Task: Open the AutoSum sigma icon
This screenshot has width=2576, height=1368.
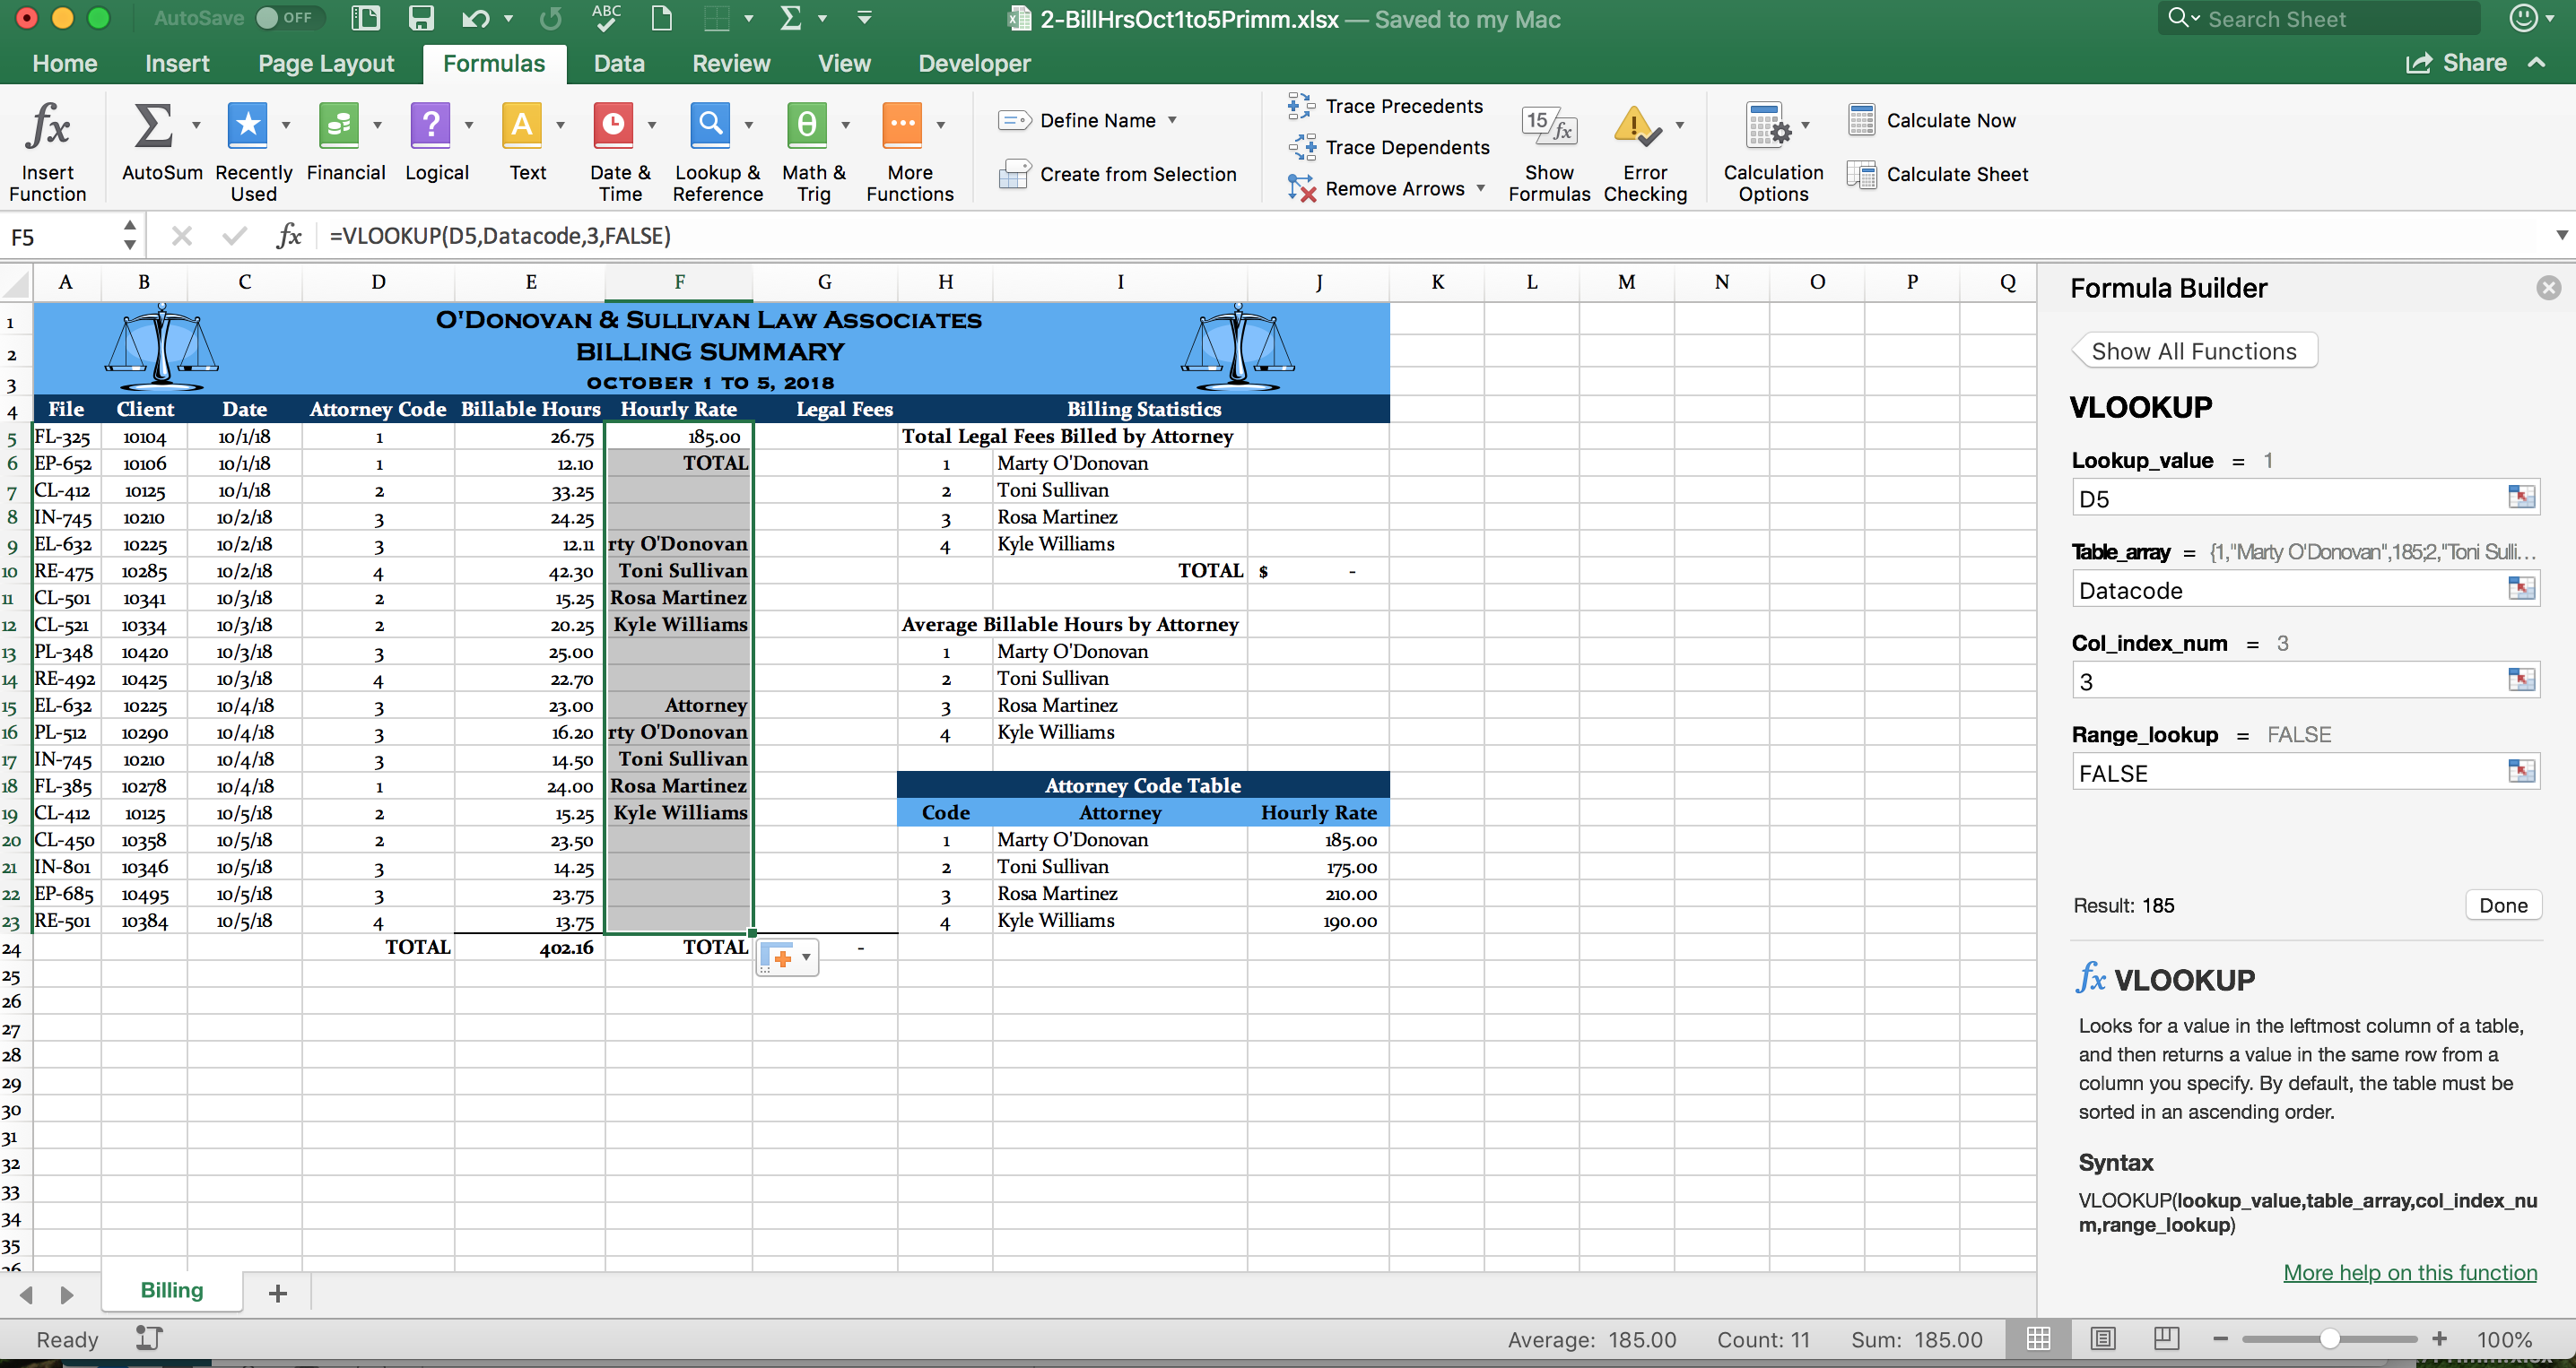Action: [x=153, y=127]
